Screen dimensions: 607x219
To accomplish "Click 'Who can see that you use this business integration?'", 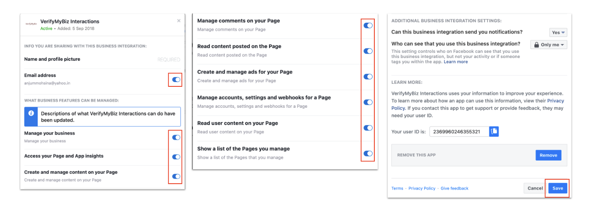I will (456, 44).
